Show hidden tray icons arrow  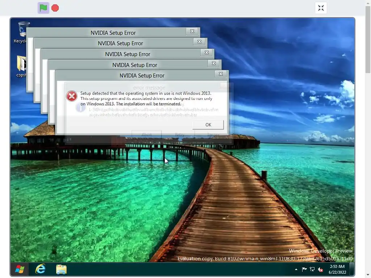tap(296, 269)
